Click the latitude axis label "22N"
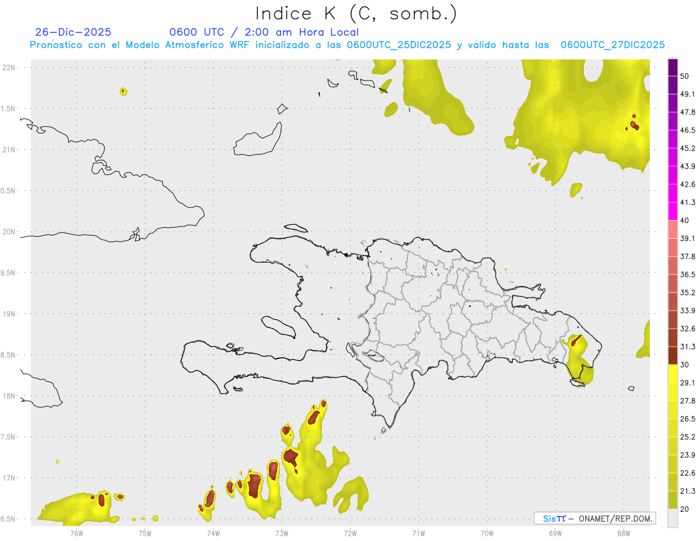This screenshot has height=541, width=700. (x=8, y=68)
